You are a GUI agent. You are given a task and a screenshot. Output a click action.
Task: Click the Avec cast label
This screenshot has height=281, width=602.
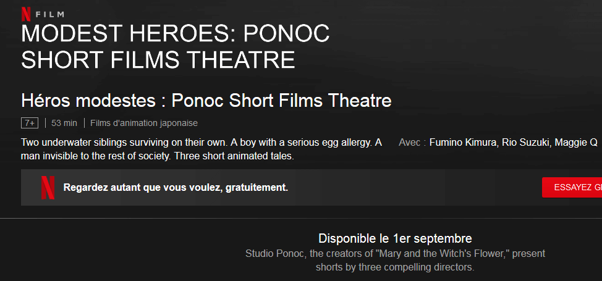coord(412,143)
